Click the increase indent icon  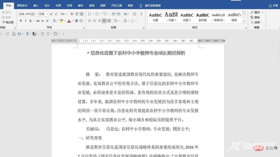pyautogui.click(x=119, y=14)
